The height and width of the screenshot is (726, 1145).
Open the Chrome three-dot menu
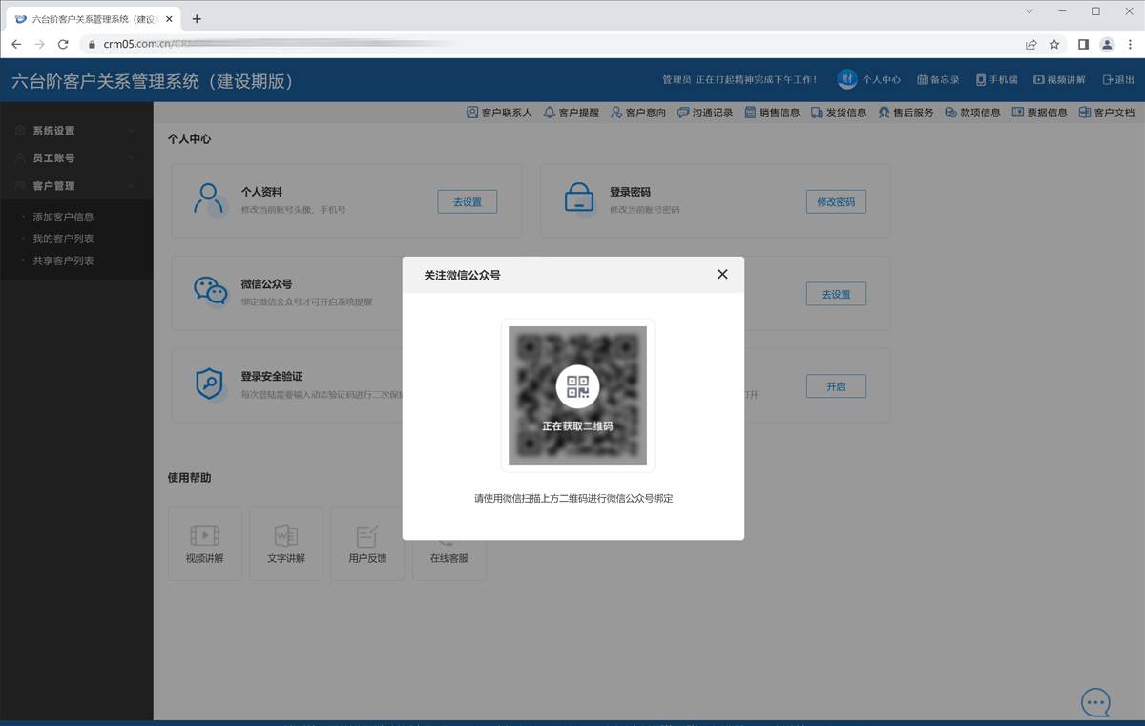click(1131, 44)
